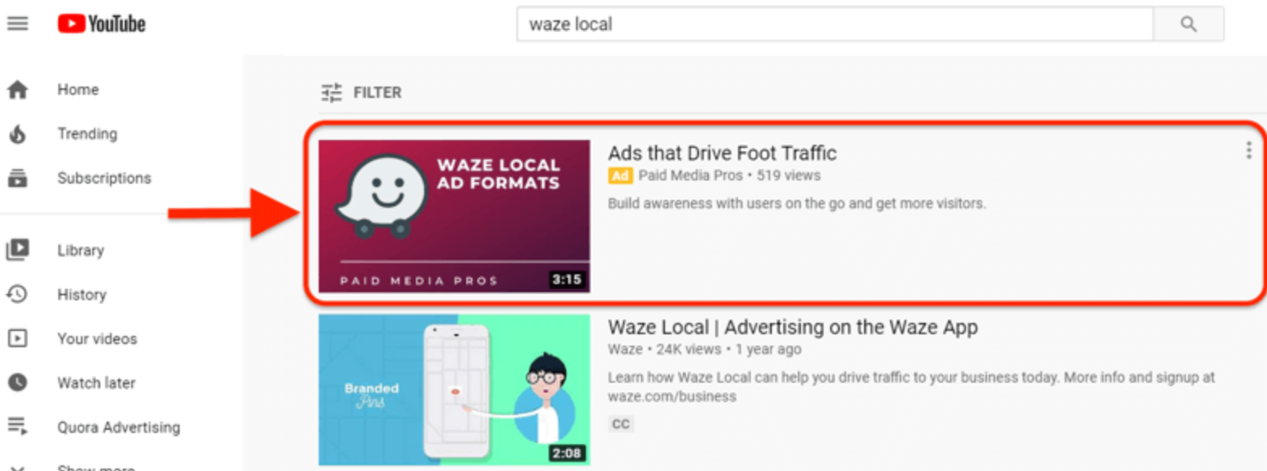Click the '519 views' text

point(789,176)
